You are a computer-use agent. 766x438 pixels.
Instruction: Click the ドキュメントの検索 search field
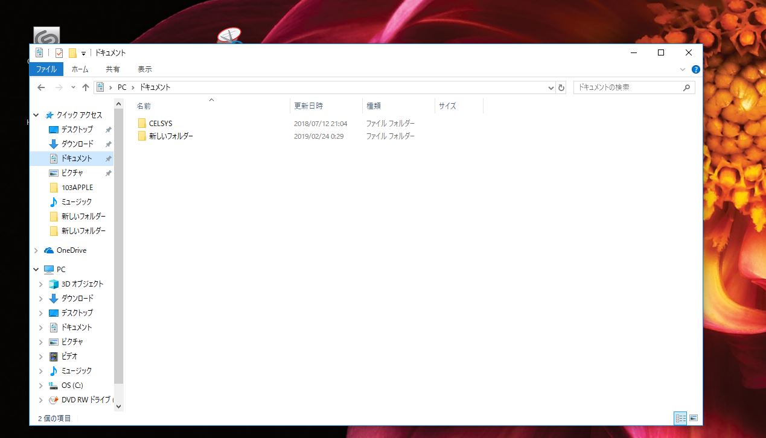click(x=628, y=87)
